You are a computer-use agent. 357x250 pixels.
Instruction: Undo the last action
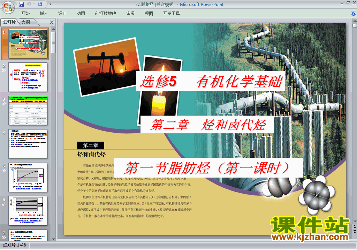[29, 4]
